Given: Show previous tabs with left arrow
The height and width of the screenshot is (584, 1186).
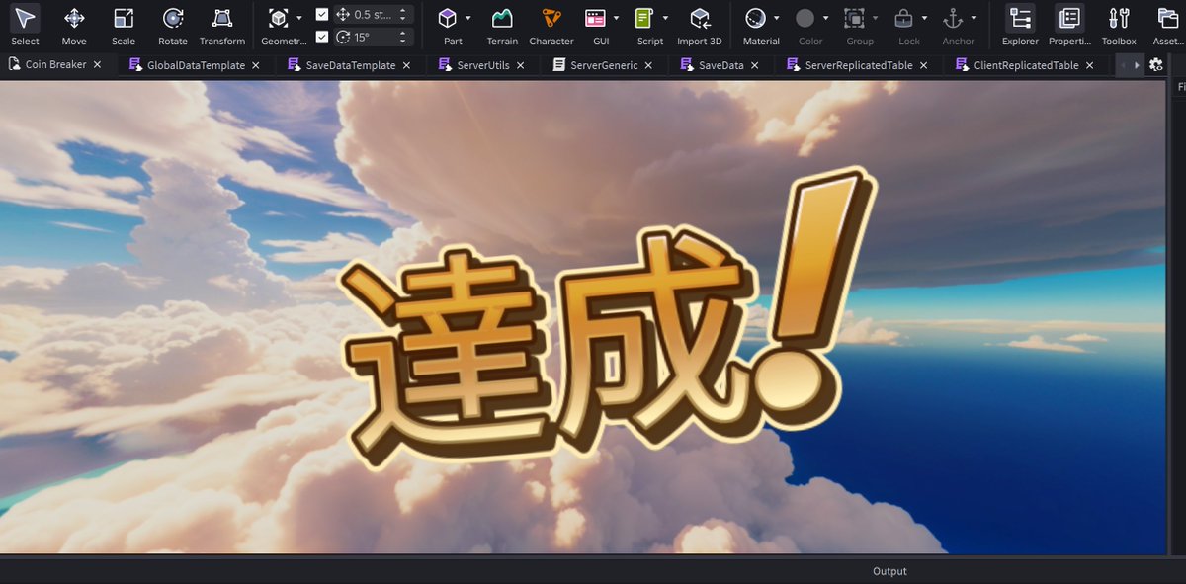Looking at the screenshot, I should [1123, 64].
